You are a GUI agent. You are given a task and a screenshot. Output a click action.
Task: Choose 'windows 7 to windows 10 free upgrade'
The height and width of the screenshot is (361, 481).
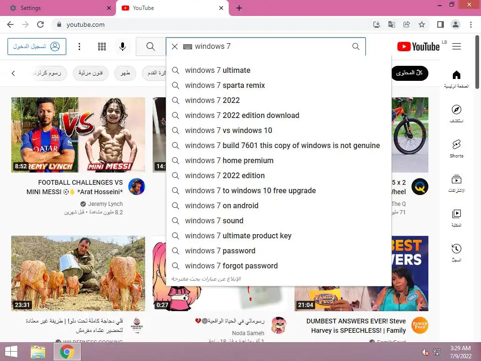[279, 191]
